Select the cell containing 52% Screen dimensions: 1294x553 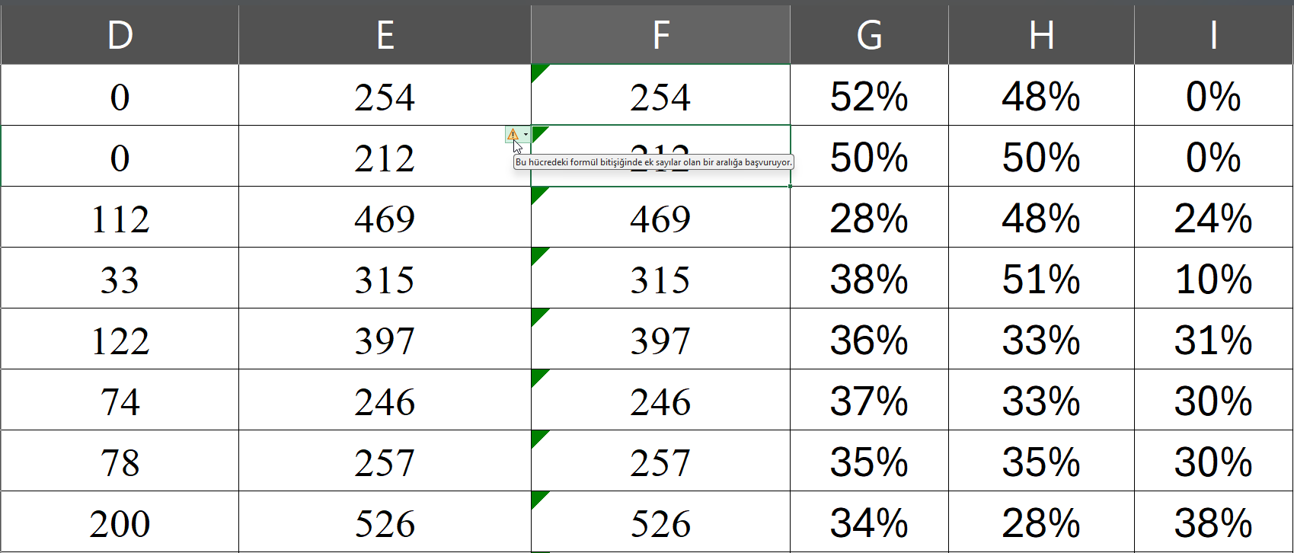point(868,95)
